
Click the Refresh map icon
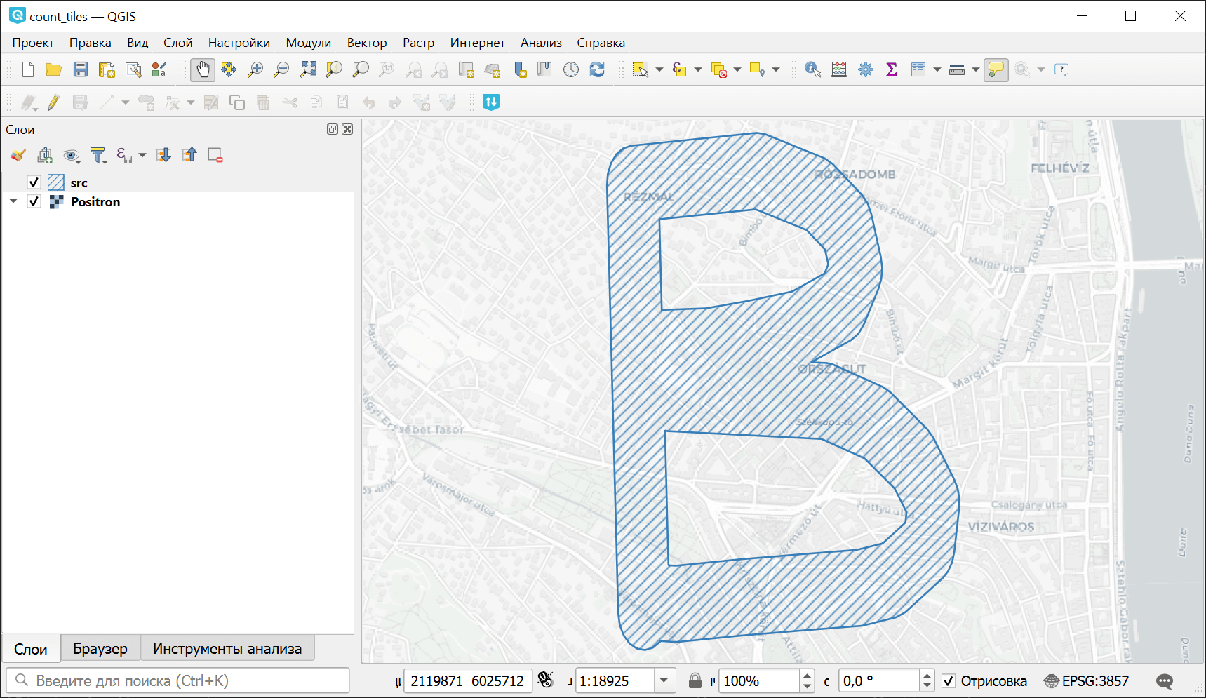coord(597,69)
